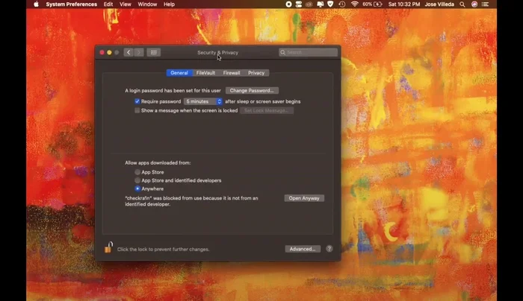Open the 5 minutes password delay dropdown
The image size is (523, 301).
(x=203, y=101)
